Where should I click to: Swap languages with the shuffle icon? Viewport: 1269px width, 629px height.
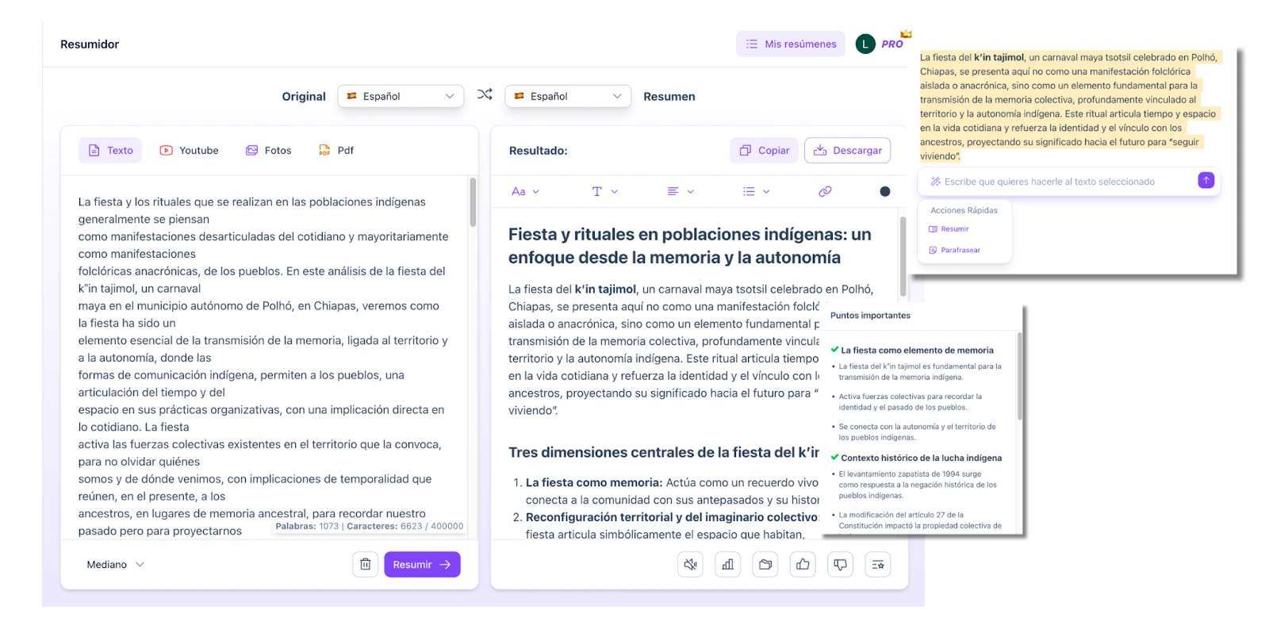[485, 94]
